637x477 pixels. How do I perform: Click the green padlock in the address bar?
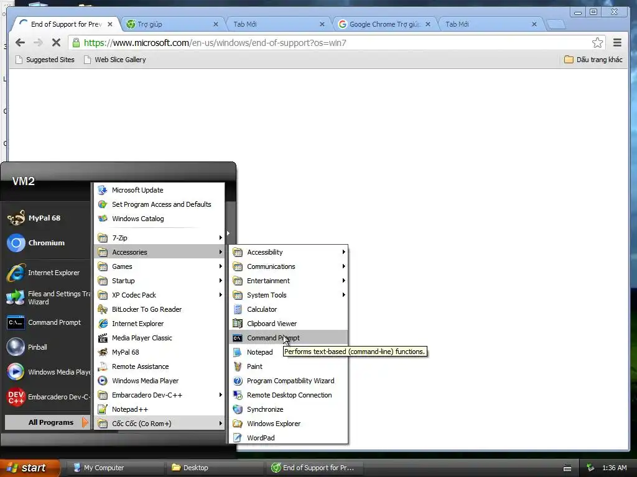(x=76, y=43)
